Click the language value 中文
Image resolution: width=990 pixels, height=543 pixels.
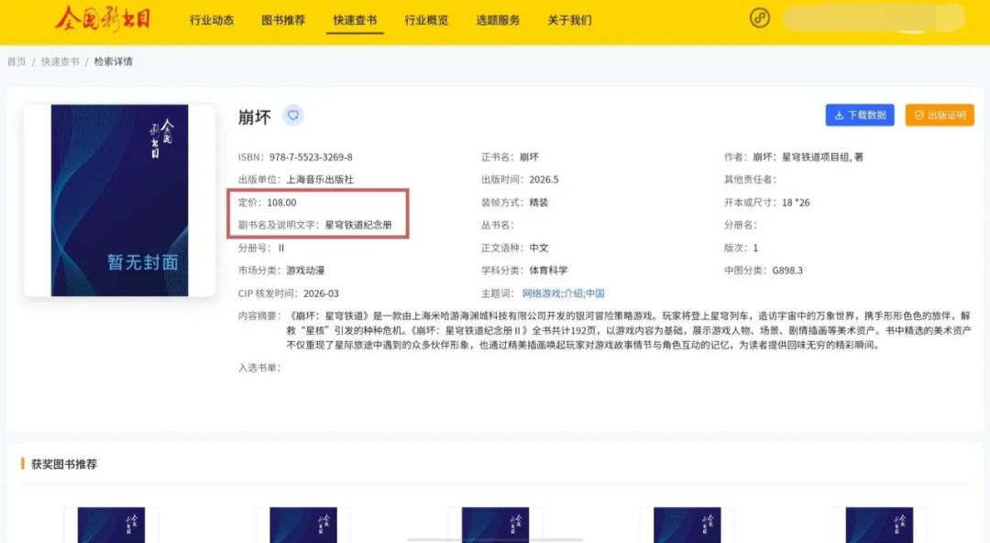tap(539, 248)
